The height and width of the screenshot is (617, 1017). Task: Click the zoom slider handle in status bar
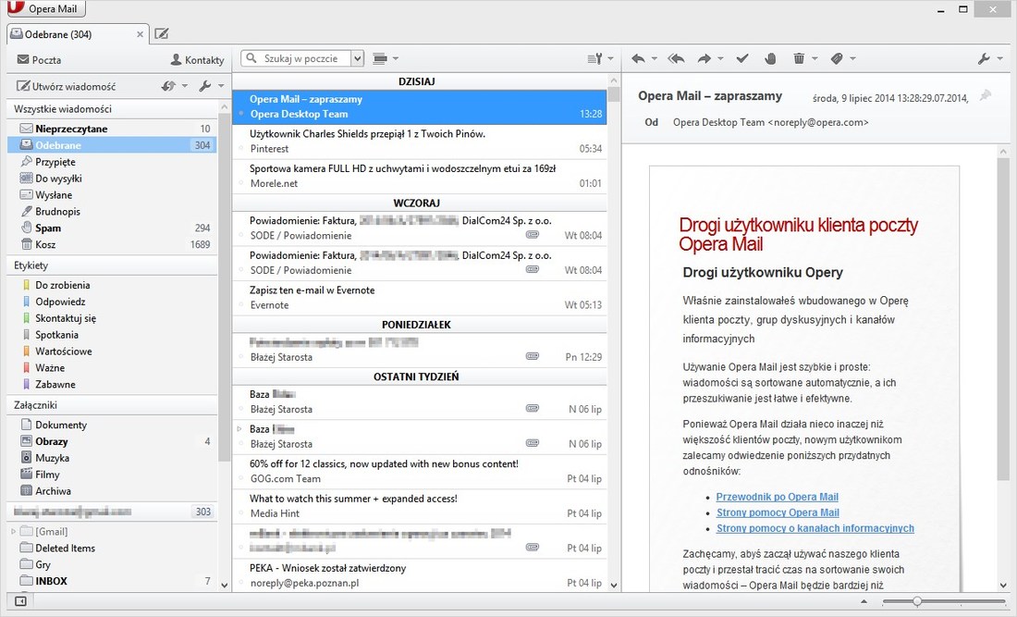coord(917,601)
